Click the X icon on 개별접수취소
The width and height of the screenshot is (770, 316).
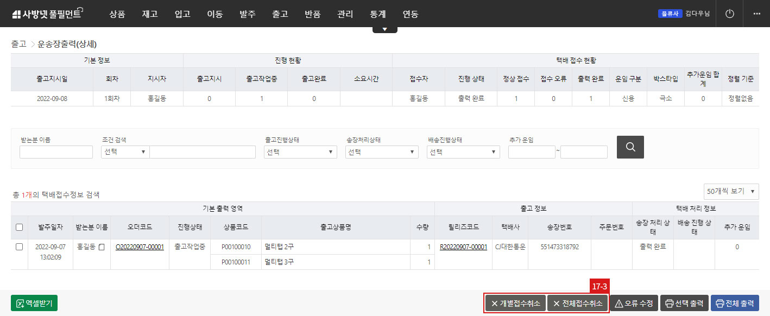pyautogui.click(x=494, y=303)
